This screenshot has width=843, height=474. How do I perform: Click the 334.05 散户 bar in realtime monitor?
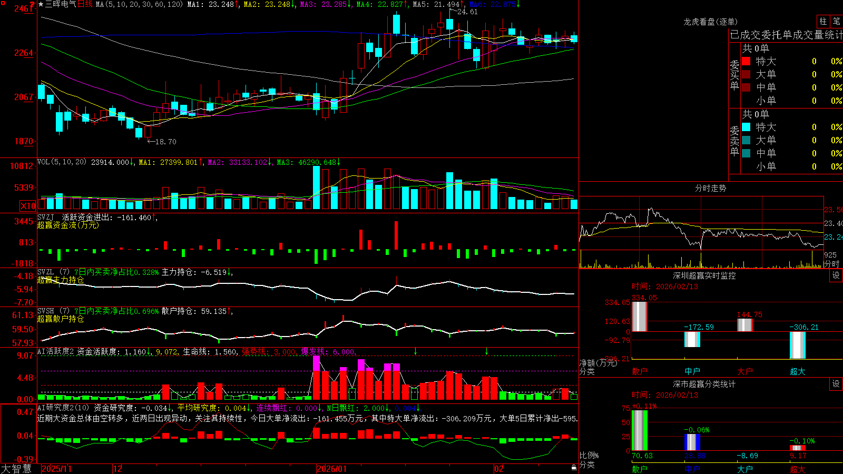[639, 317]
